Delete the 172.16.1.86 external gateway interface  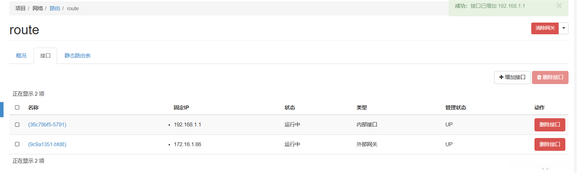[549, 144]
